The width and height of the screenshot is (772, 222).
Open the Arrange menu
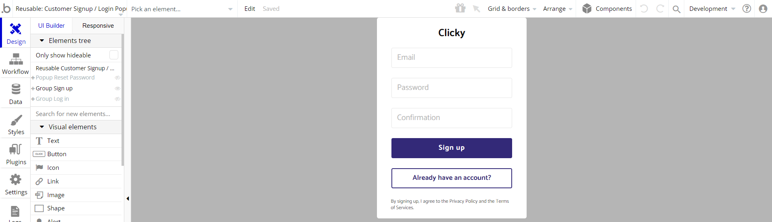pos(558,8)
